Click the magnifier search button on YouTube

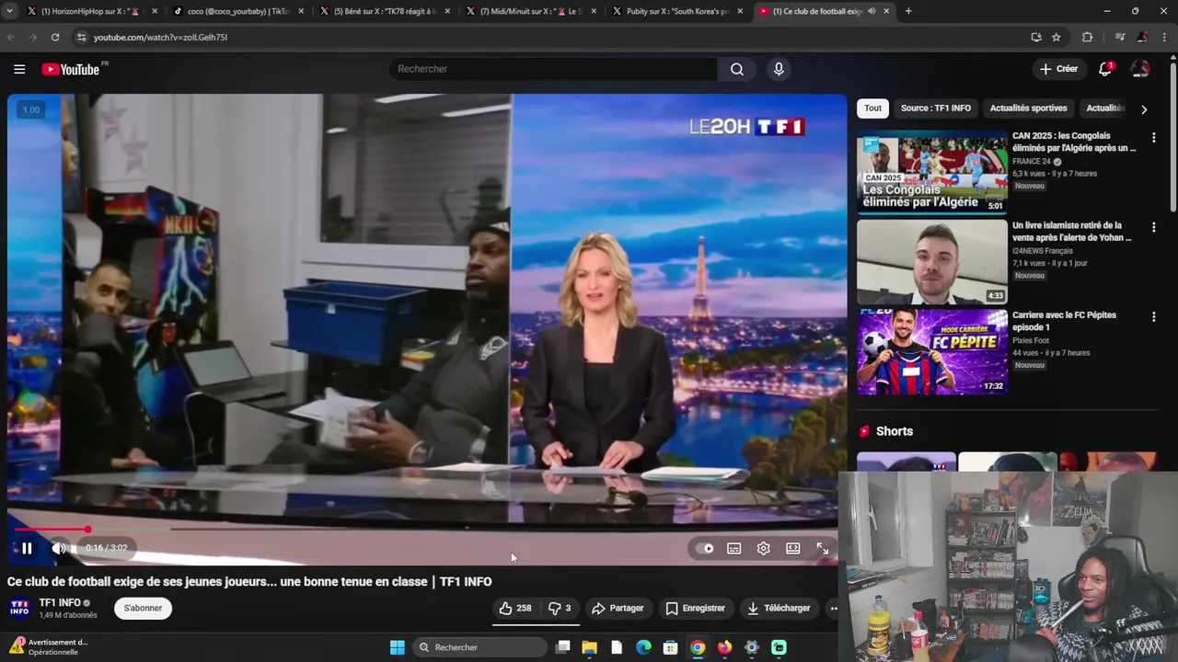737,69
